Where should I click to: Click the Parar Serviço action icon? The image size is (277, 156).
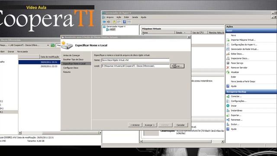(228, 63)
